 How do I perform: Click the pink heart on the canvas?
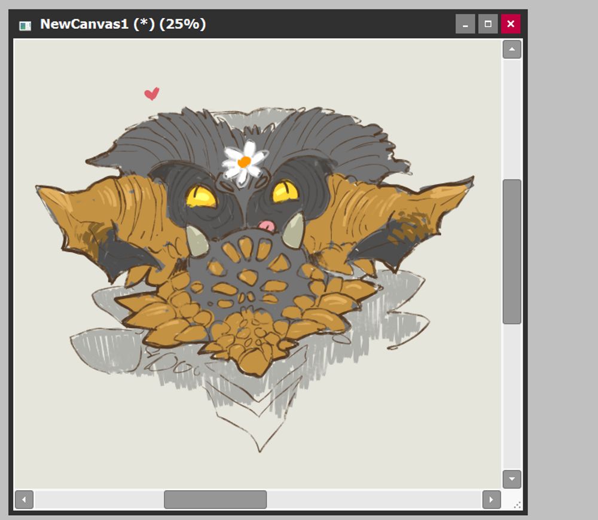click(x=152, y=93)
